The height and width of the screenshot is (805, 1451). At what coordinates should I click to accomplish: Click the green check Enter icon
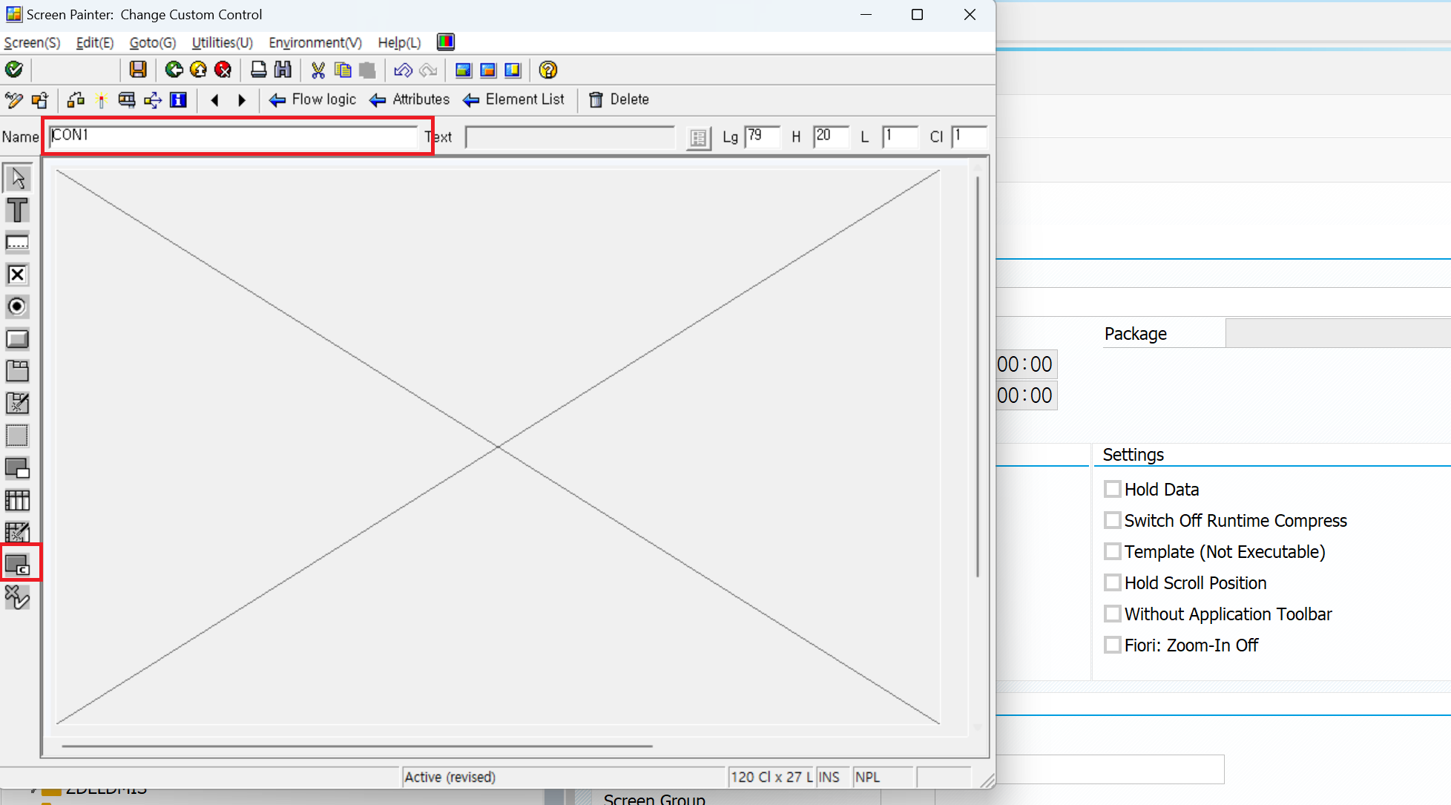[14, 70]
